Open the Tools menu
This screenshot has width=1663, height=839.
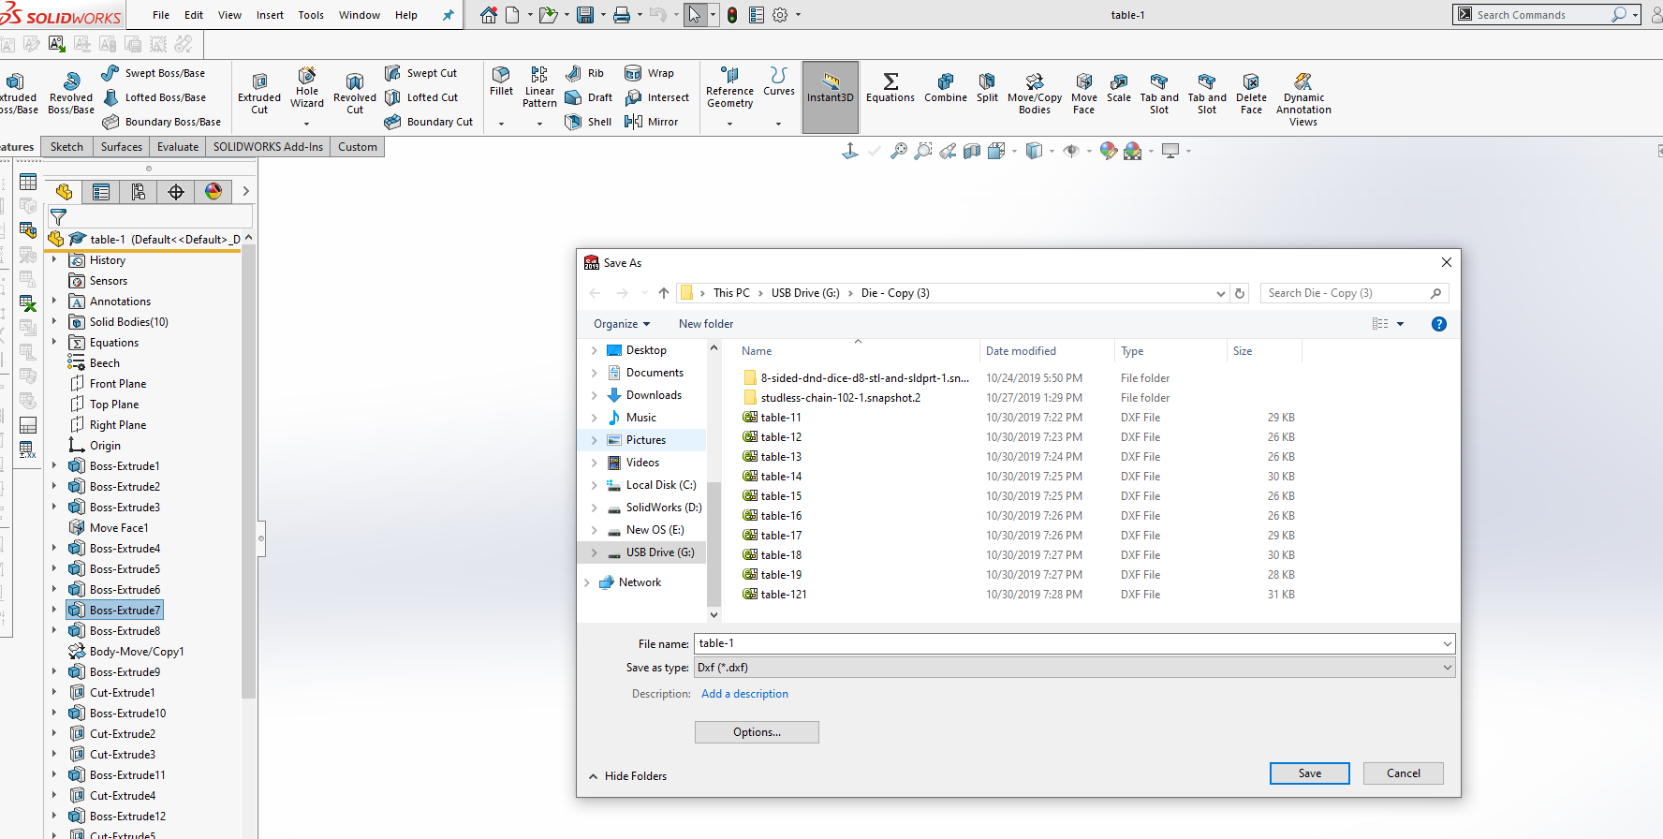311,15
